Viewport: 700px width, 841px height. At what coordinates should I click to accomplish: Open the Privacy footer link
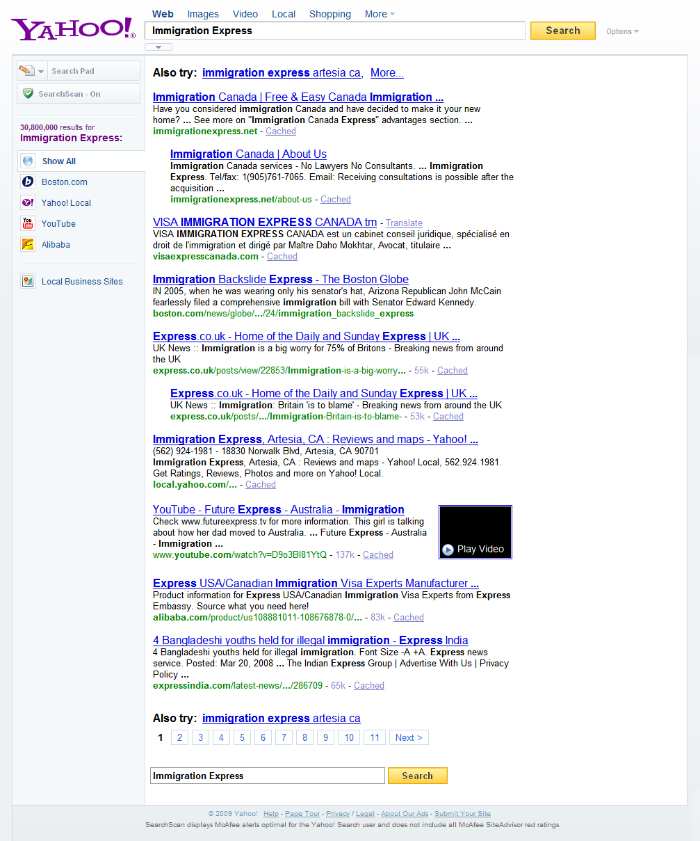[338, 814]
